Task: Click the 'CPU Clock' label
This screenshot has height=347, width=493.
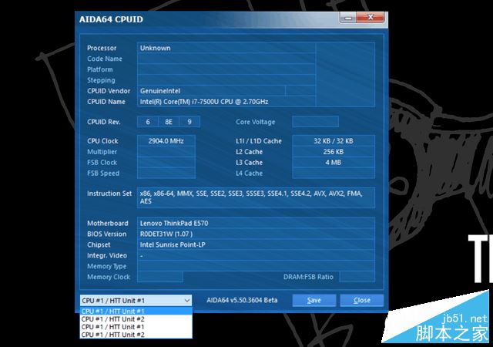Action: (x=102, y=141)
